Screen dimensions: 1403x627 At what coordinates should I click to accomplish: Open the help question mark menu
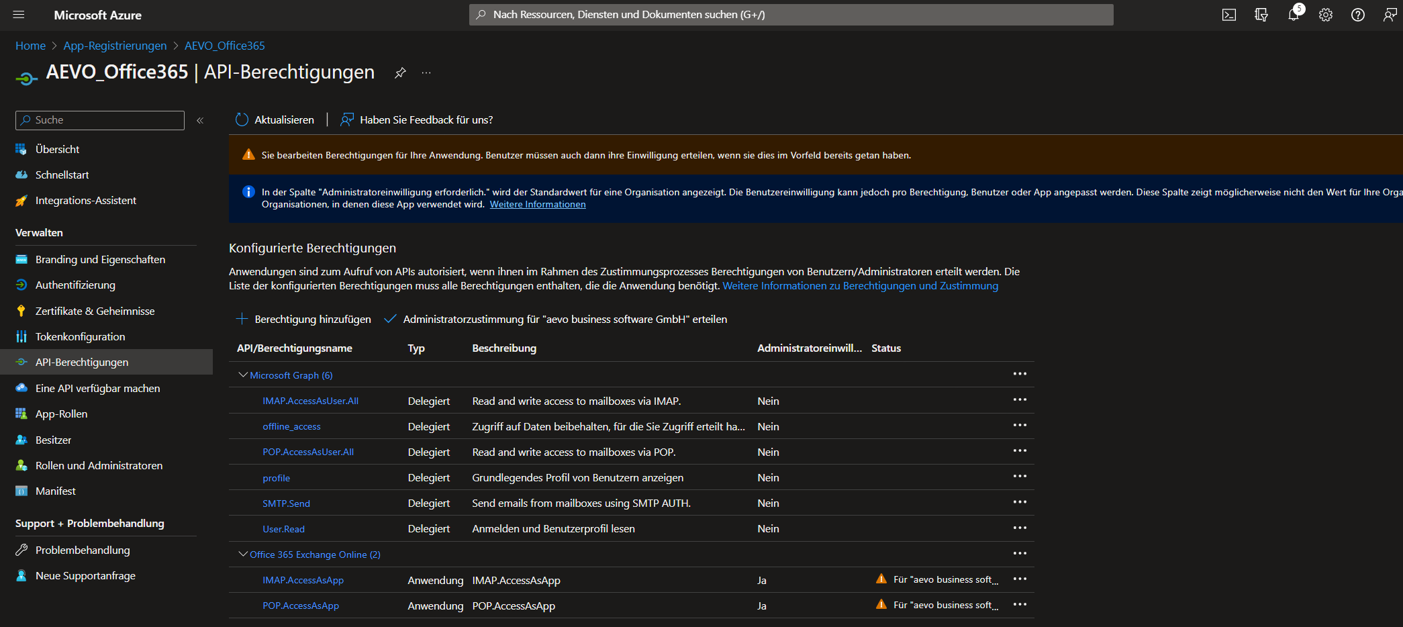pyautogui.click(x=1358, y=15)
